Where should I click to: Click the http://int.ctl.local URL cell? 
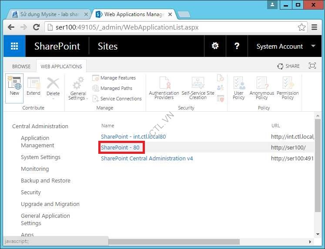tap(292, 136)
